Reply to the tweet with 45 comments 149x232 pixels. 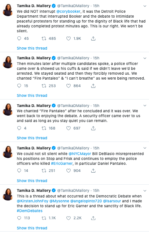[19, 39]
